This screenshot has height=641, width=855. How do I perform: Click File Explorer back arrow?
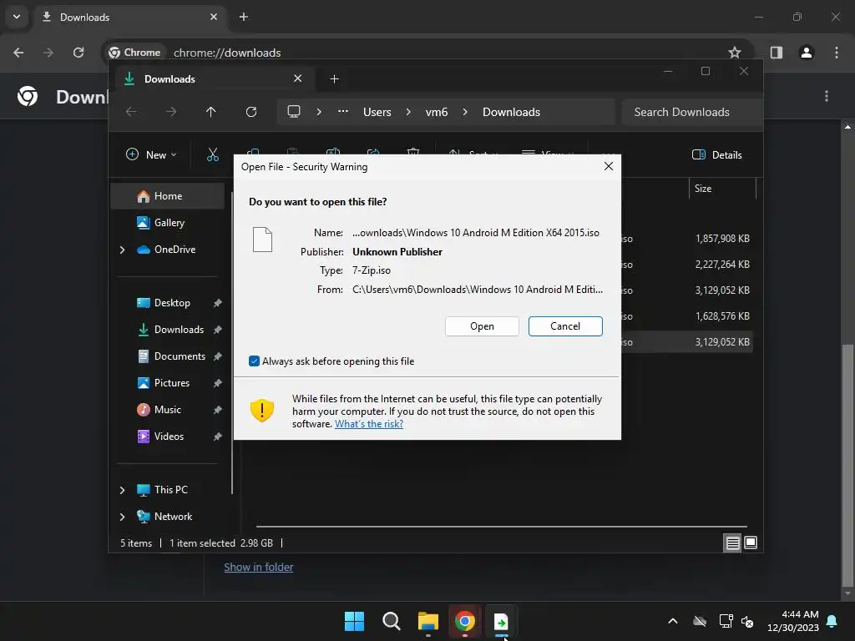(131, 112)
